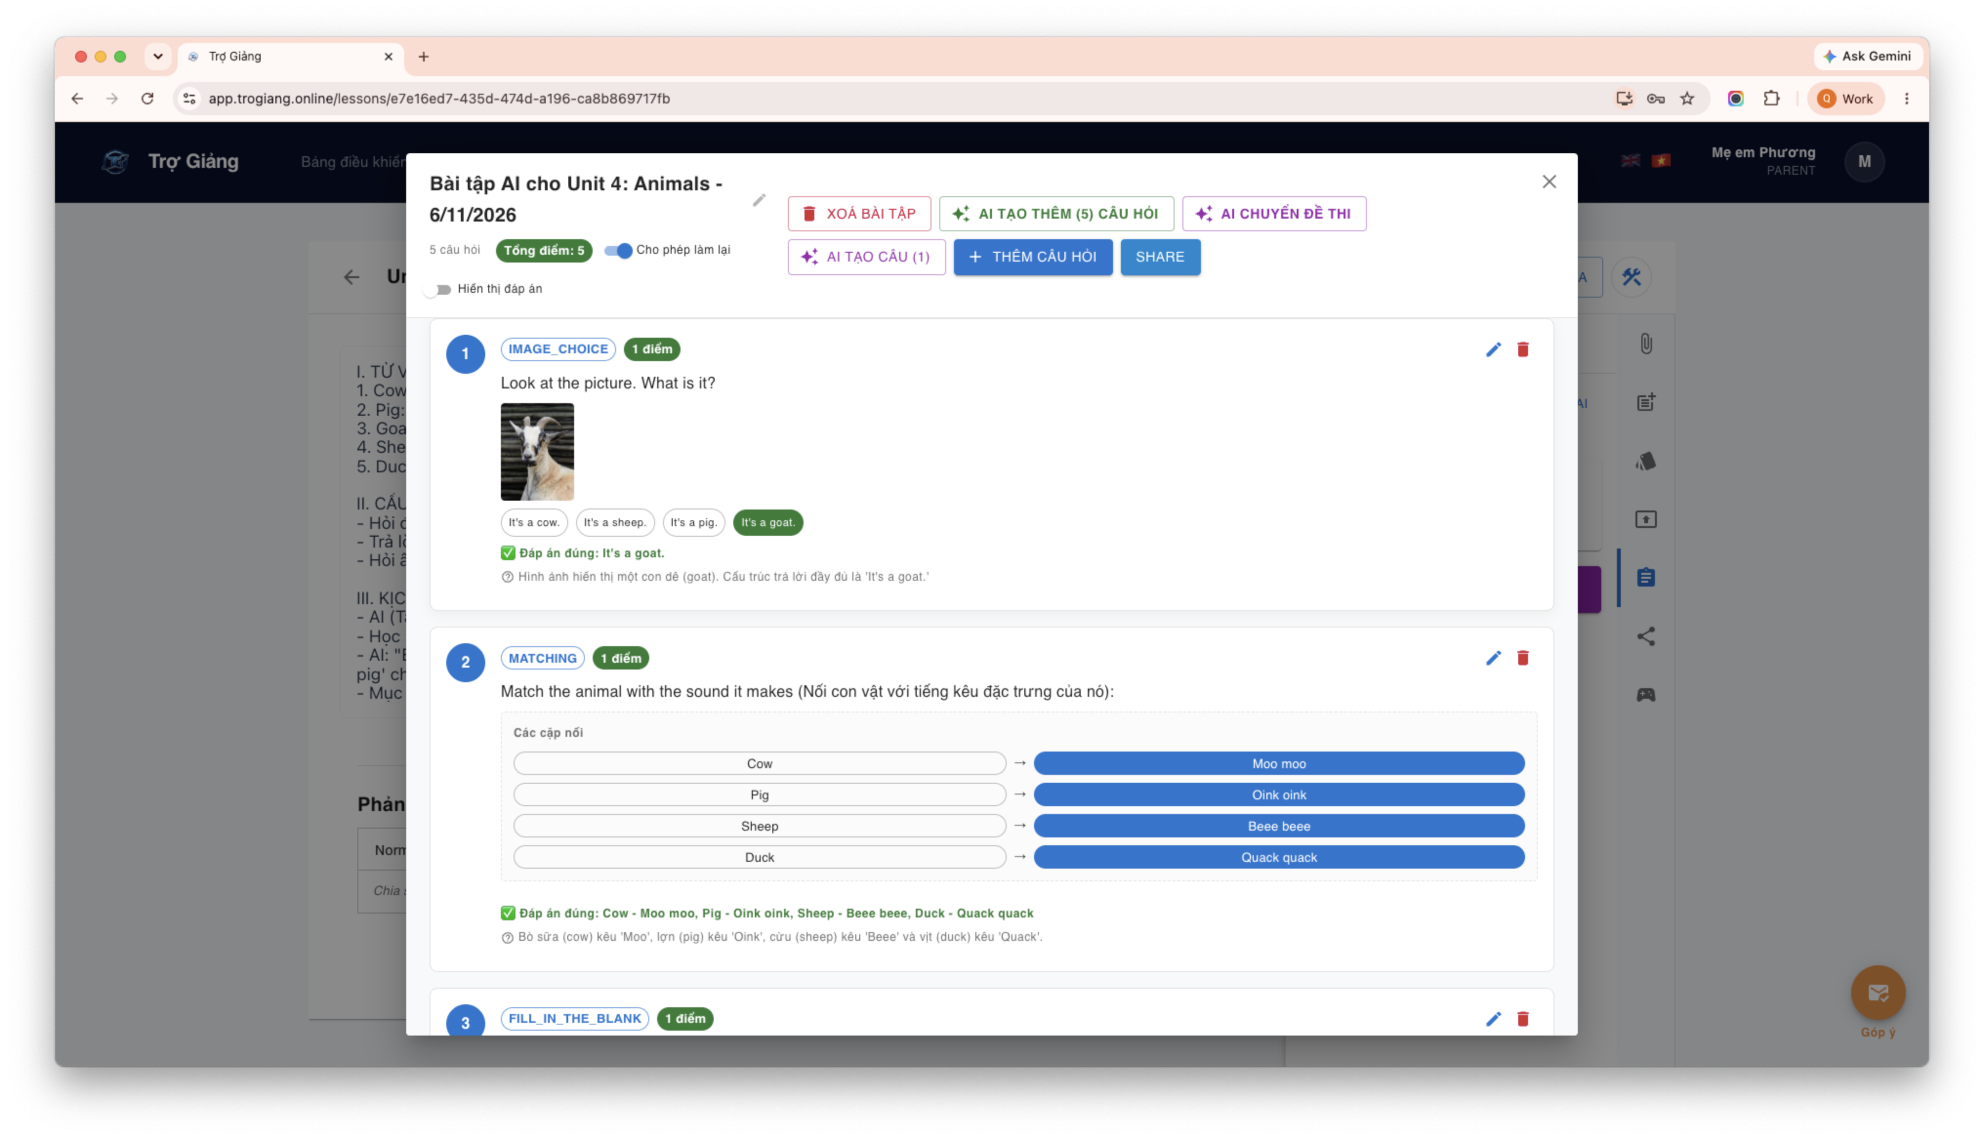The image size is (1984, 1139).
Task: Open the share icon in right sidebar
Action: (x=1646, y=636)
